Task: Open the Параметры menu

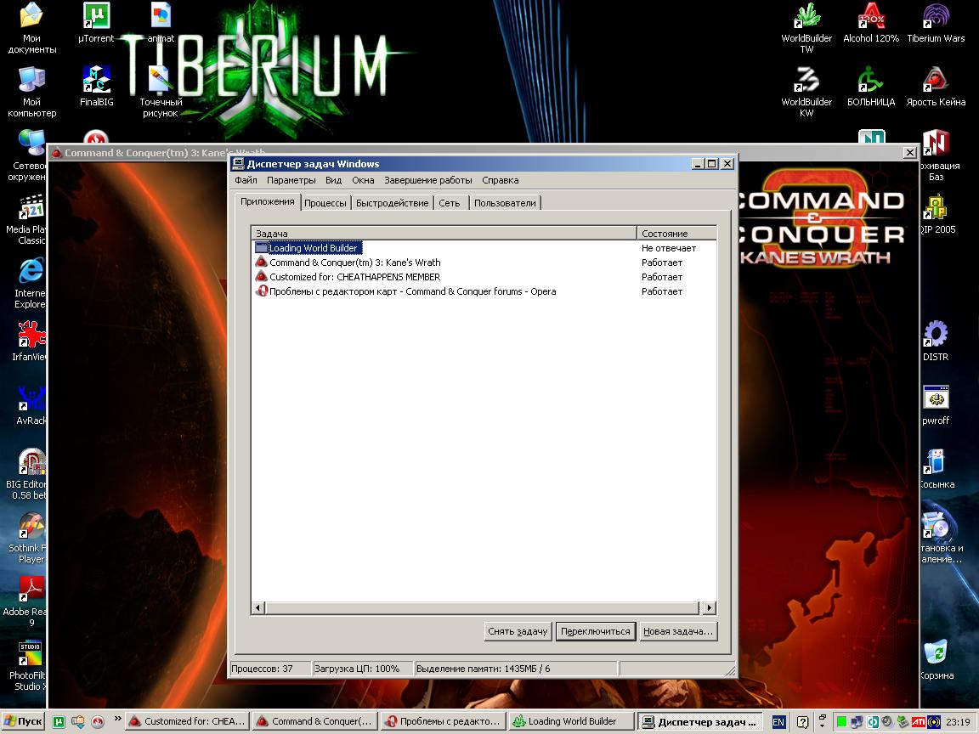Action: click(x=291, y=180)
